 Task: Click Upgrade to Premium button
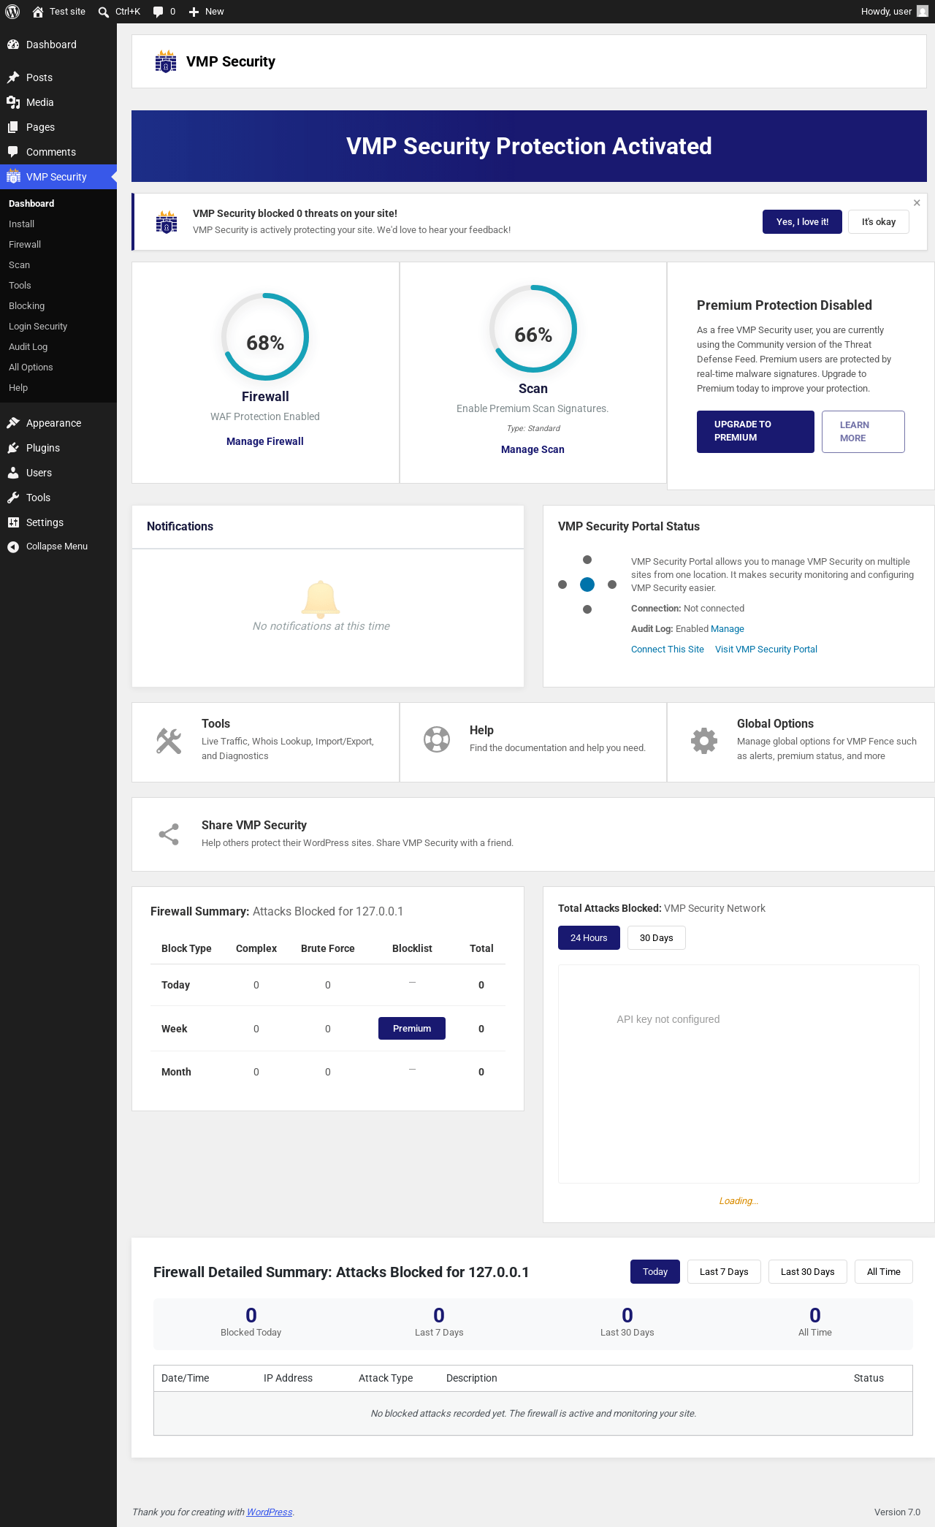pyautogui.click(x=755, y=432)
